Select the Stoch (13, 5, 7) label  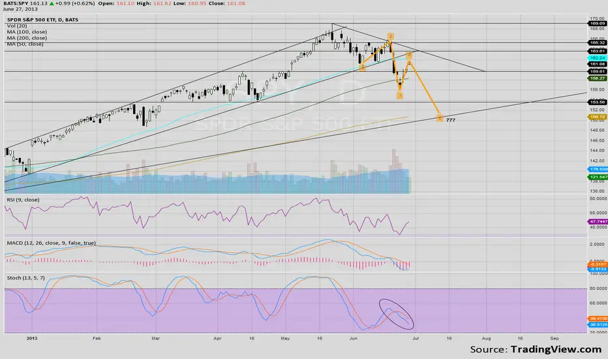pyautogui.click(x=25, y=278)
